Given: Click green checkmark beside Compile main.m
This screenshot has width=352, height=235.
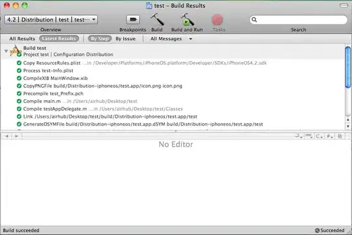Looking at the screenshot, I should (19, 101).
